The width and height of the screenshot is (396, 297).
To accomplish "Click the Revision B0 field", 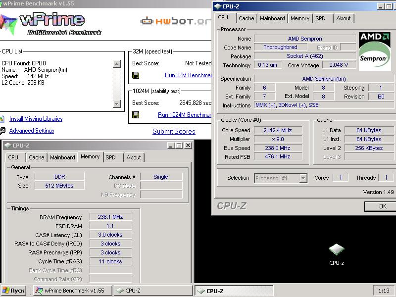I will pyautogui.click(x=381, y=97).
